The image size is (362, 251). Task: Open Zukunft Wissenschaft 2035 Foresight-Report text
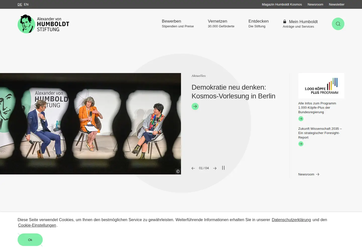tap(320, 133)
